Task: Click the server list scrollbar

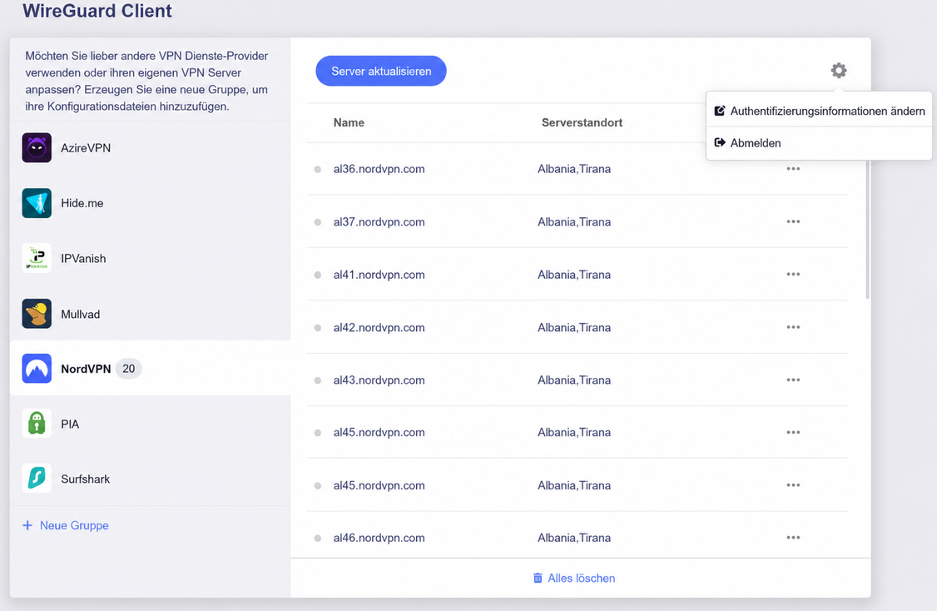Action: point(868,231)
